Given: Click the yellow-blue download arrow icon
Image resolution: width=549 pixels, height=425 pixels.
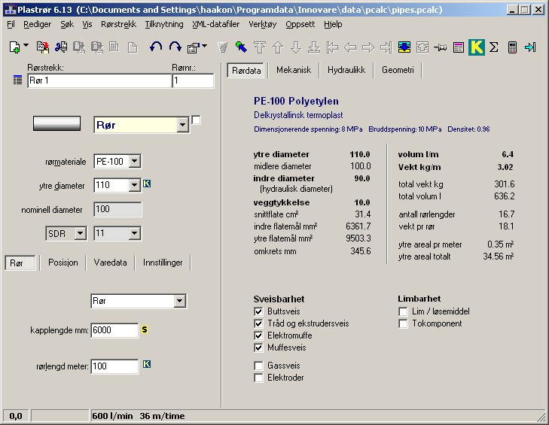Looking at the screenshot, I should point(404,47).
